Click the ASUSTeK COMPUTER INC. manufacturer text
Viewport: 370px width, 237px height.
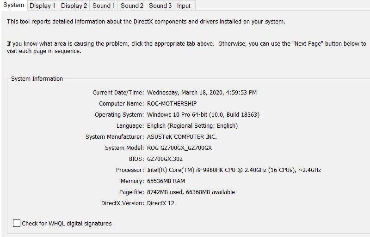click(182, 136)
